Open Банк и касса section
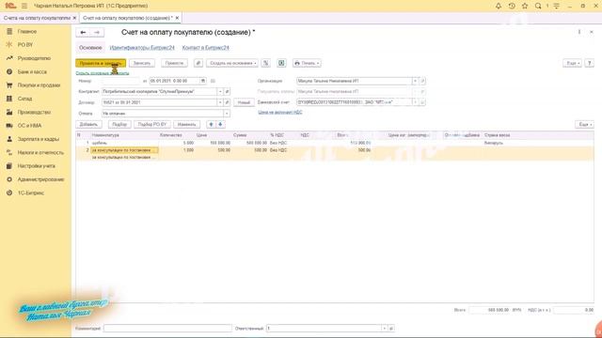The height and width of the screenshot is (338, 602). [x=32, y=71]
